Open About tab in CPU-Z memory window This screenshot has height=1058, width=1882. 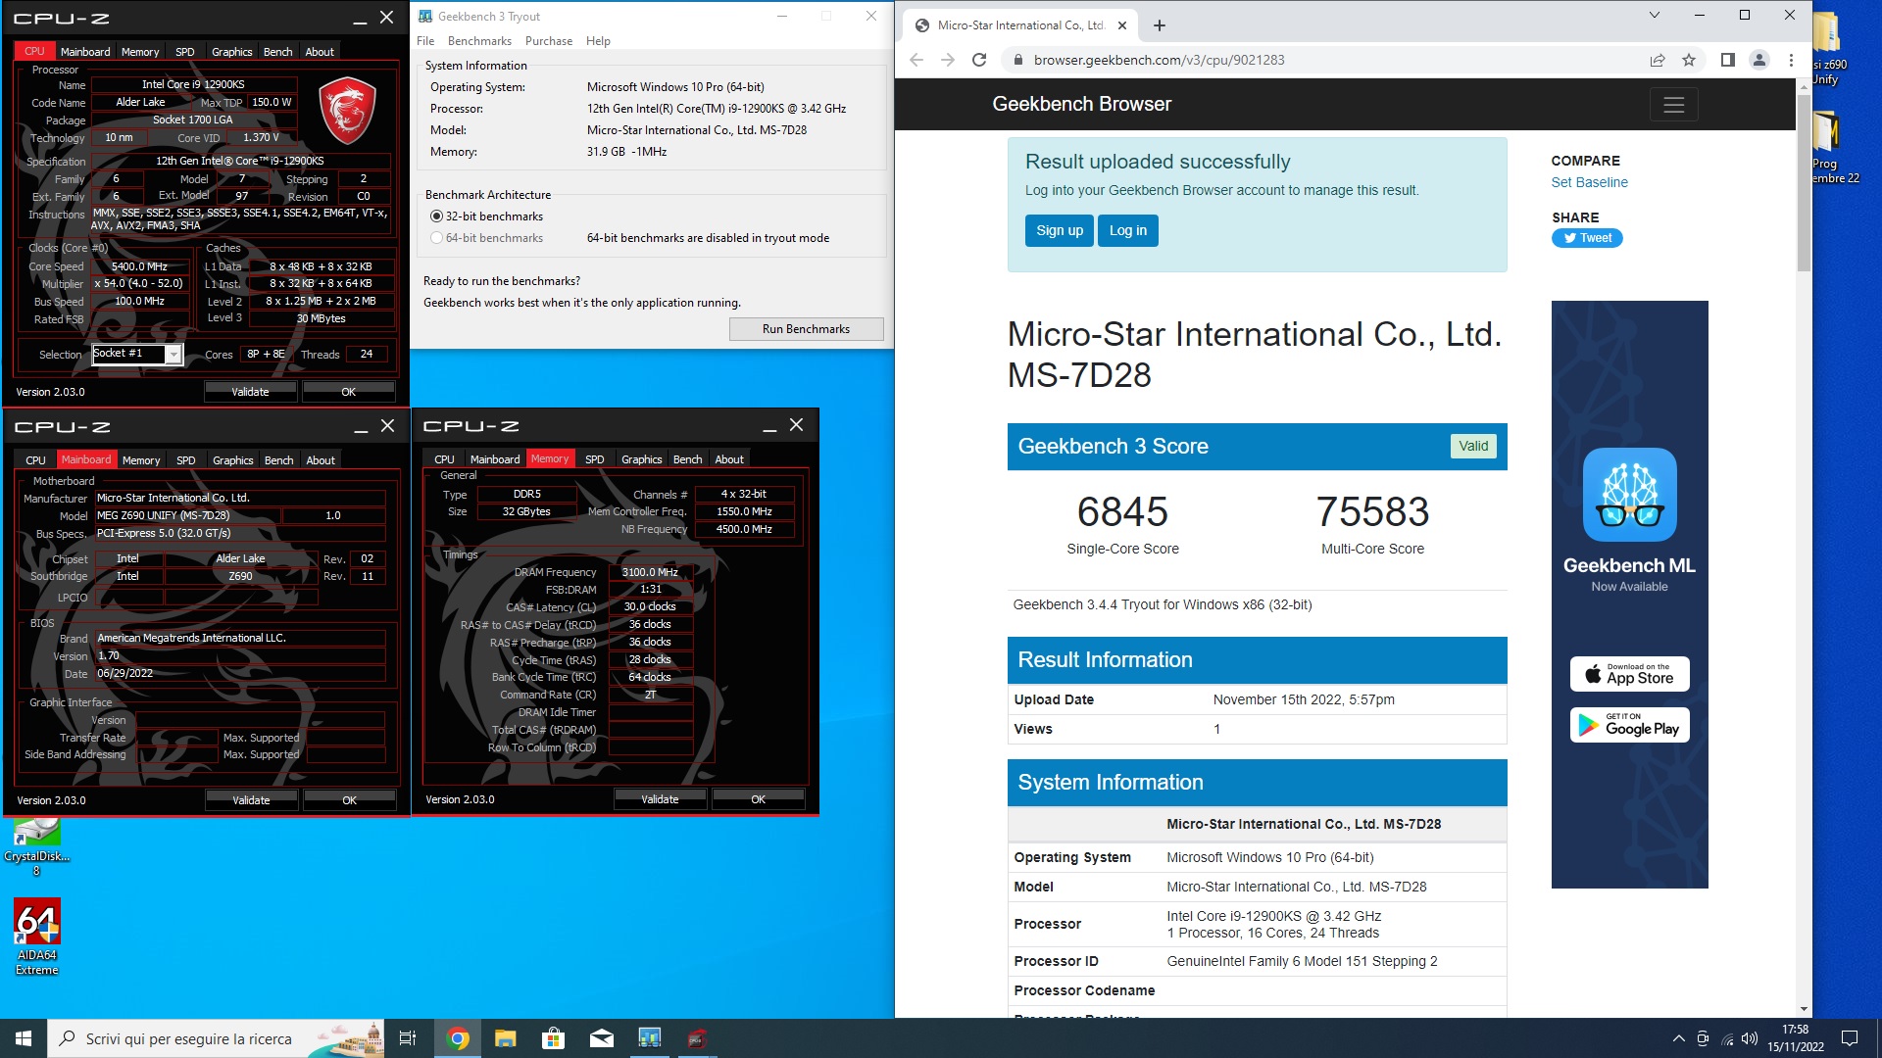(728, 459)
